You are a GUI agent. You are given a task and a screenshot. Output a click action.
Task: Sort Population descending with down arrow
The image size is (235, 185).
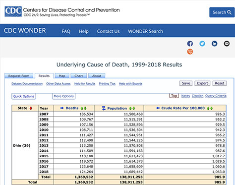point(134,109)
